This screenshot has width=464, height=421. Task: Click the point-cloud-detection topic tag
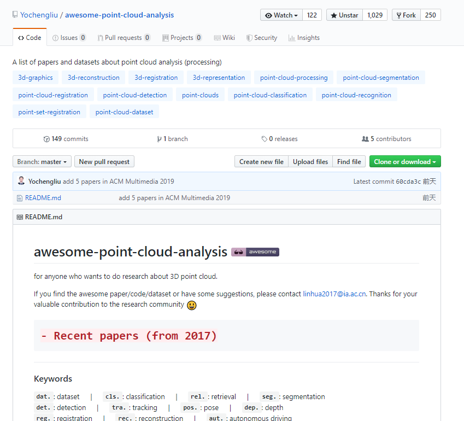(135, 95)
